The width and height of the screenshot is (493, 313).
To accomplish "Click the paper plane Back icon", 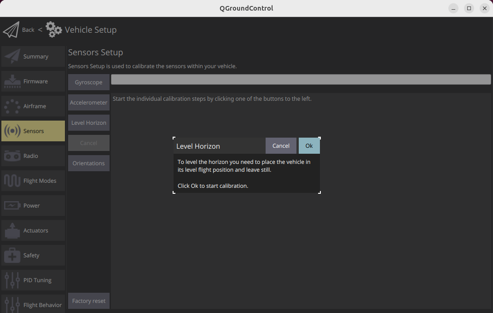I will (11, 30).
